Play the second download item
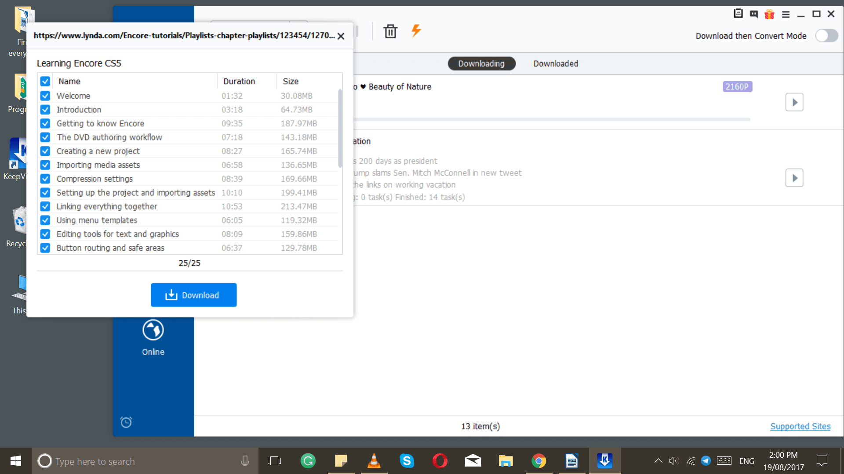 [x=794, y=178]
